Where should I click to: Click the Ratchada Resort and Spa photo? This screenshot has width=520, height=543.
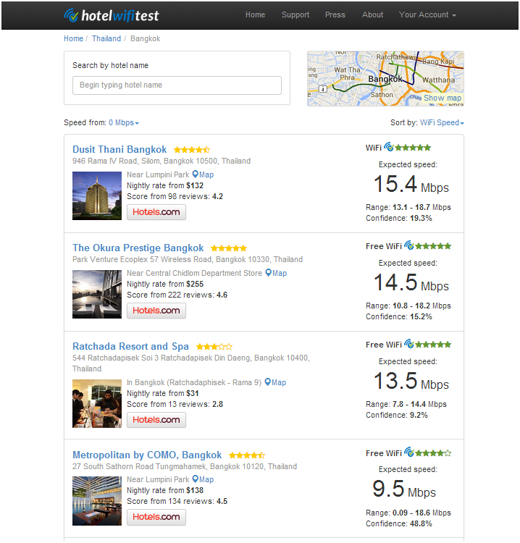tap(97, 403)
